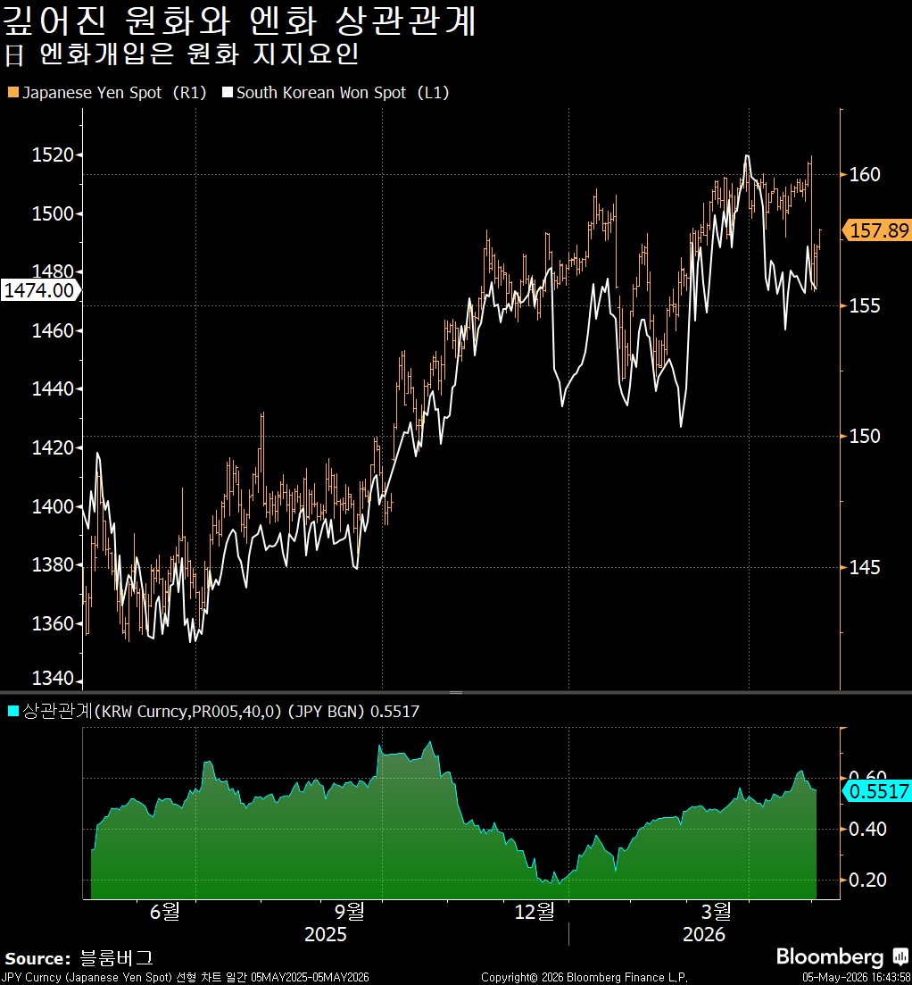Screen dimensions: 912x985
Task: Click the 9월 label on the time axis
Action: [x=349, y=911]
